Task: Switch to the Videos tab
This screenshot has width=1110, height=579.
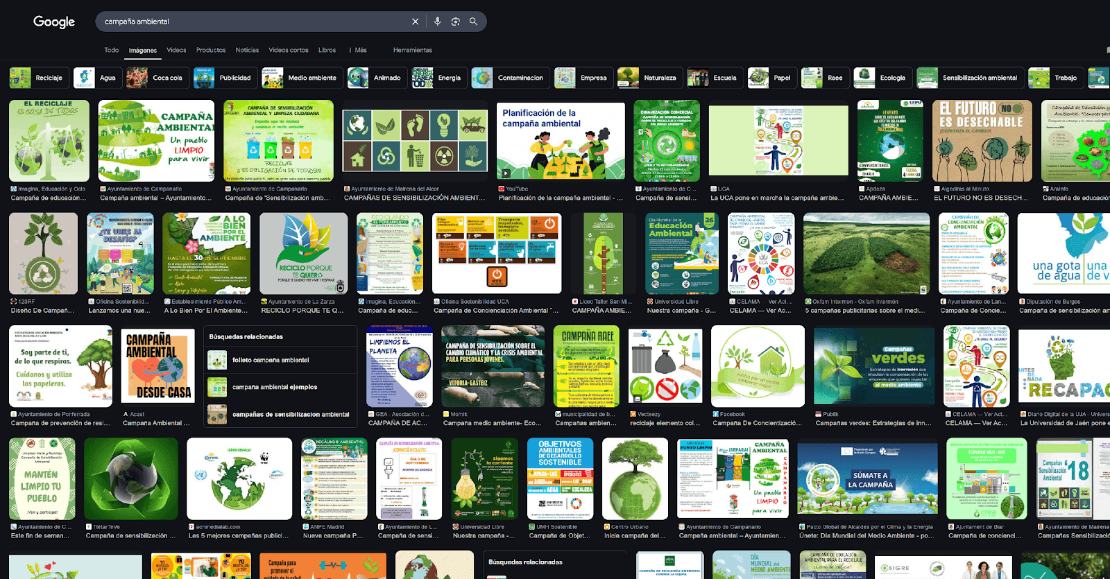Action: click(x=176, y=50)
